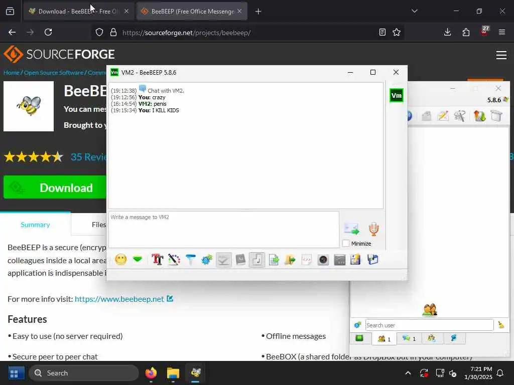Image resolution: width=514 pixels, height=385 pixels.
Task: Click the pencil note icon in main BeeBEEP window
Action: click(443, 116)
